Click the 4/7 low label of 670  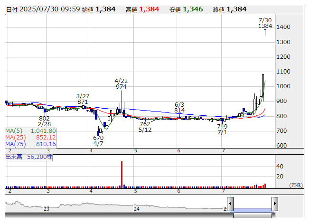pos(98,141)
